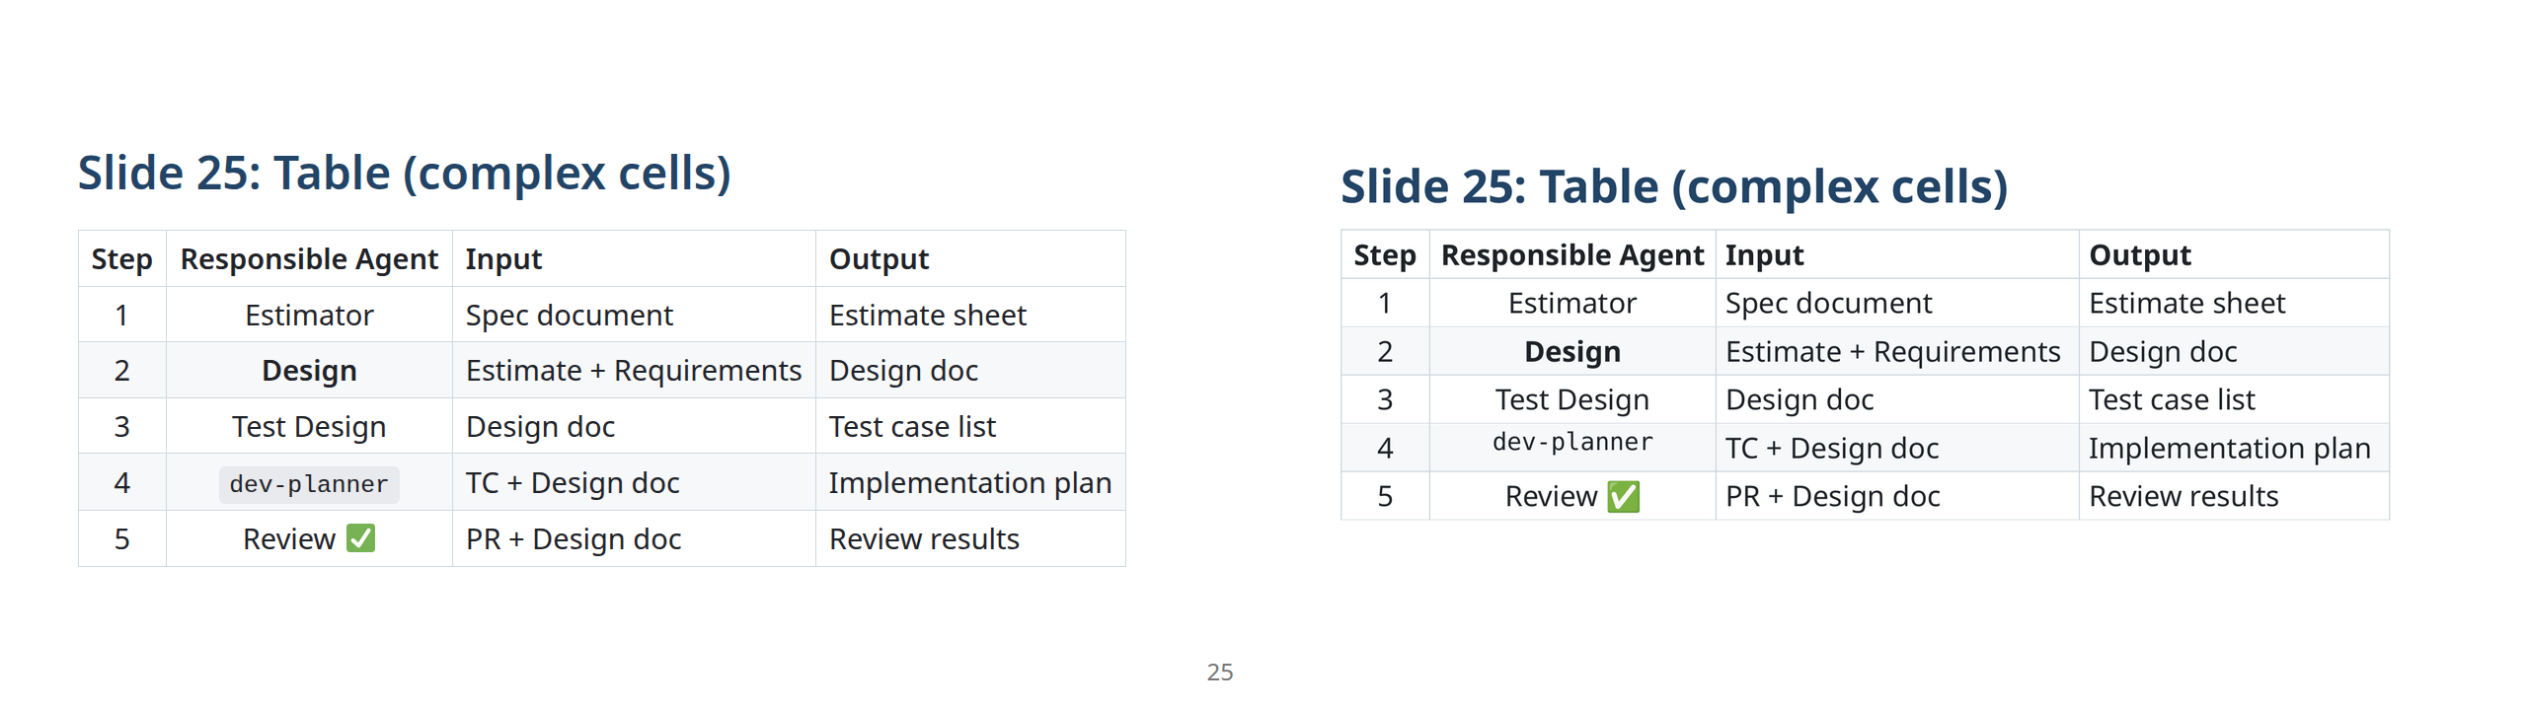Click "Step" header in left table
The width and height of the screenshot is (2528, 710).
click(x=122, y=259)
